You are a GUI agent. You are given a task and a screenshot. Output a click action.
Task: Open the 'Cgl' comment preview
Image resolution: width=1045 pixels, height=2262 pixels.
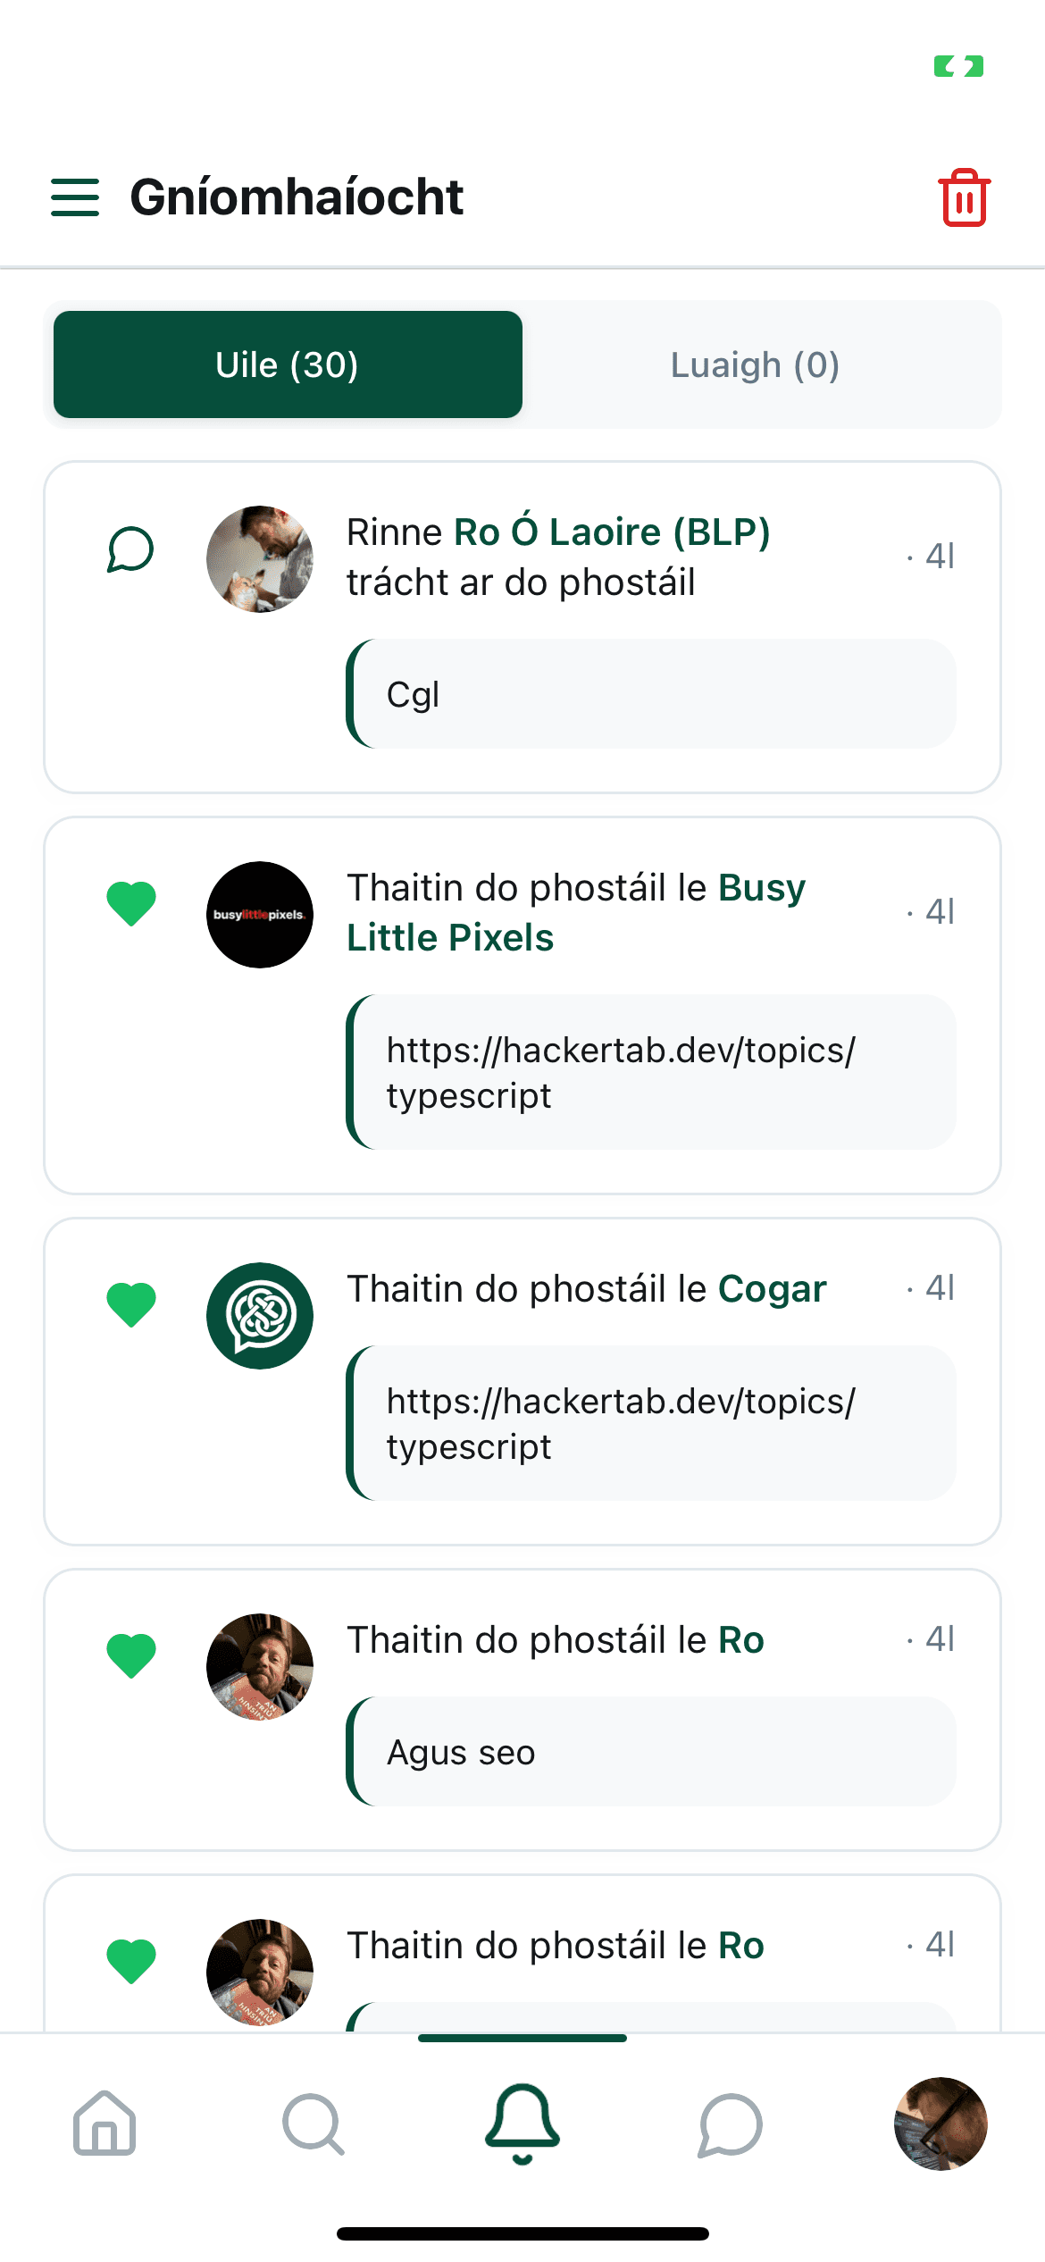pyautogui.click(x=651, y=694)
